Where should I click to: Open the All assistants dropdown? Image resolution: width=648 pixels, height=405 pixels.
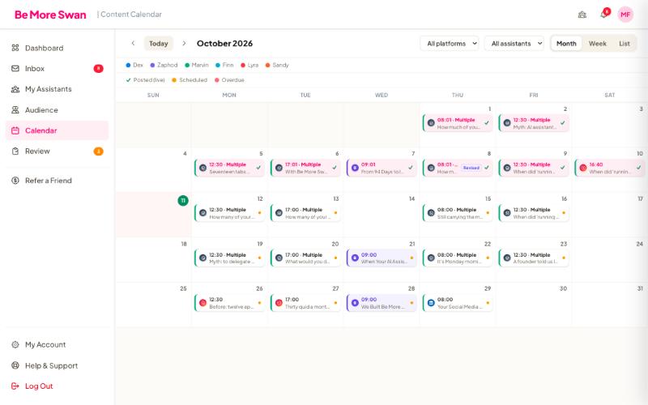[514, 44]
